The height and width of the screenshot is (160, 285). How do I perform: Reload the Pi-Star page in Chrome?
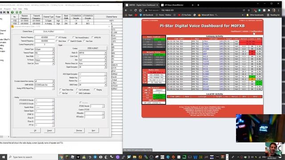point(135,10)
